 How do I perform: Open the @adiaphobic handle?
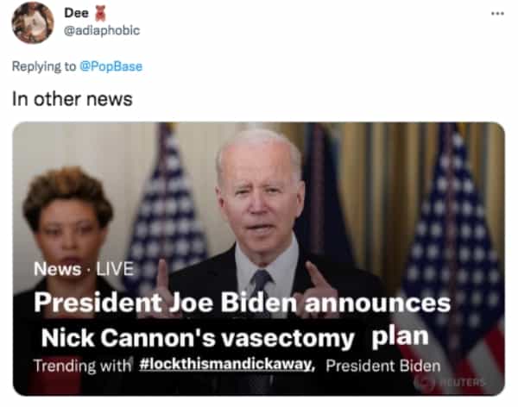(102, 30)
